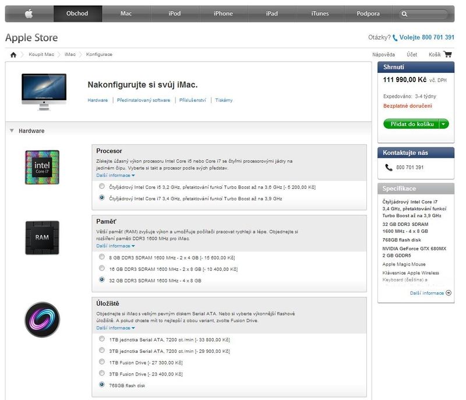
Task: Switch to the iPod tab
Action: [x=174, y=13]
